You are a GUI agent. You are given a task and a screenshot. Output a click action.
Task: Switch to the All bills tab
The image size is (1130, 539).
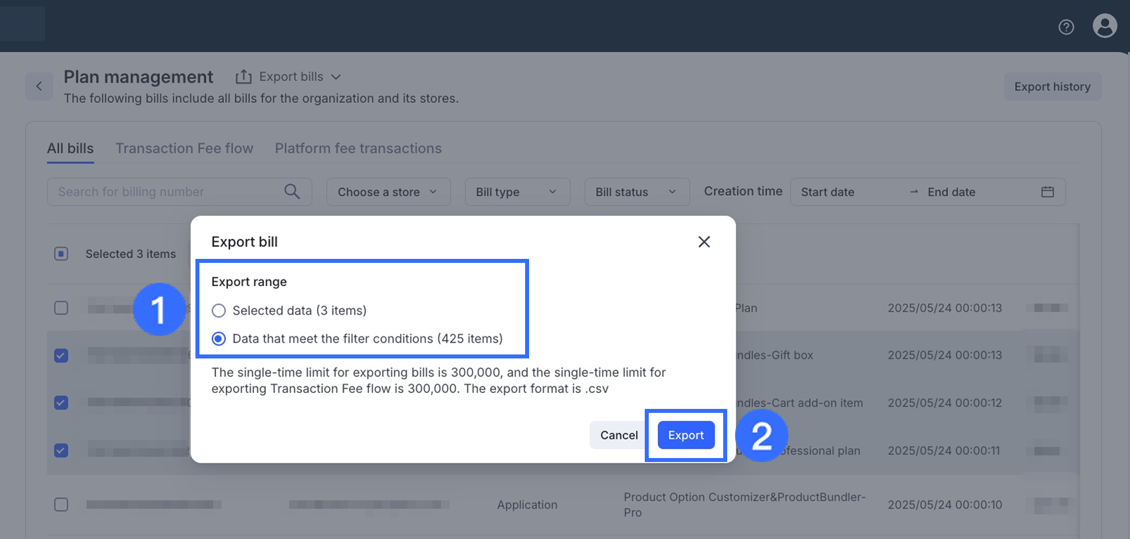[x=70, y=149]
